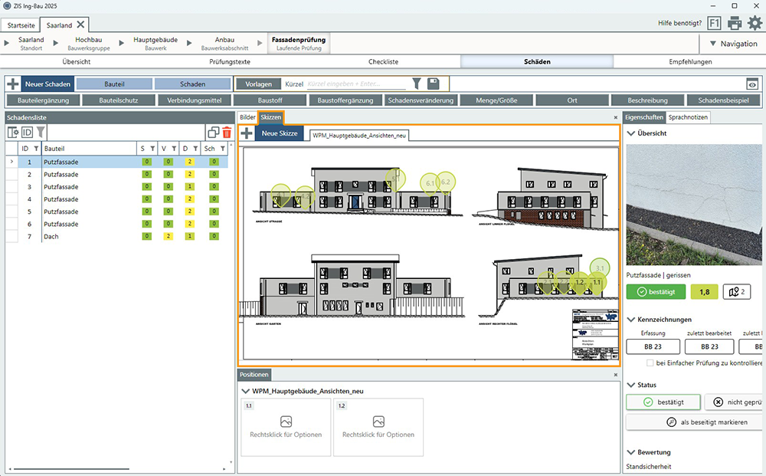Click the printer icon in top bar
This screenshot has height=476, width=766.
(x=735, y=24)
